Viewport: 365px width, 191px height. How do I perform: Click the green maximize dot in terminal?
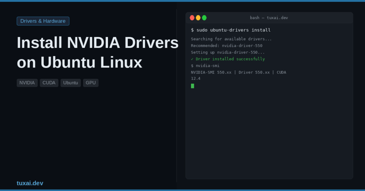(204, 18)
